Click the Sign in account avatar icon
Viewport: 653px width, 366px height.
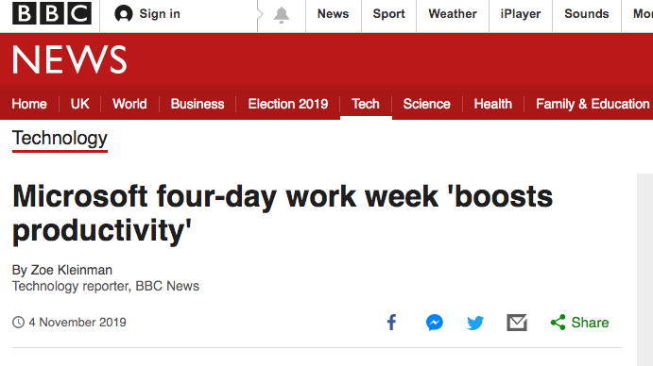click(123, 14)
